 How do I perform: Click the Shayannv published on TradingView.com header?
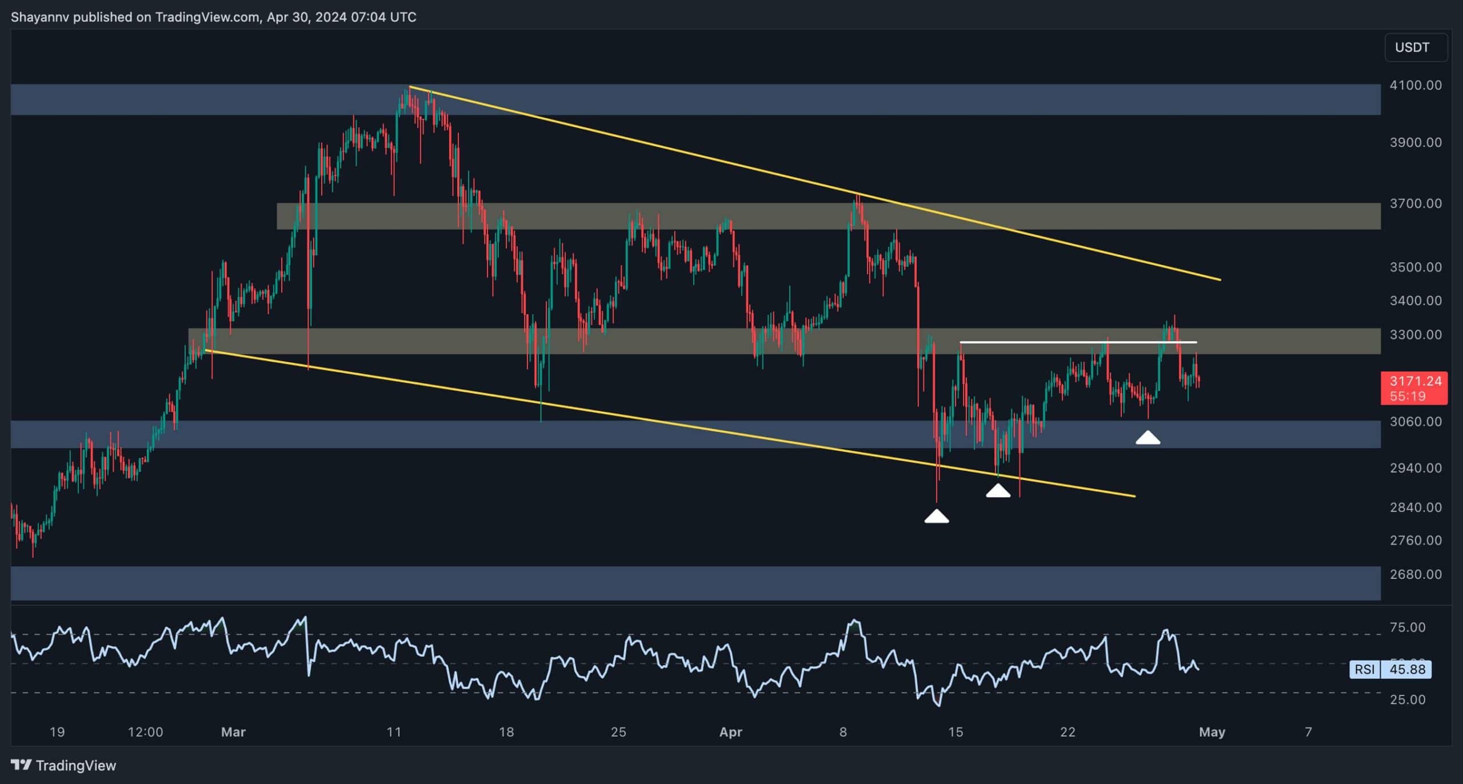[213, 17]
